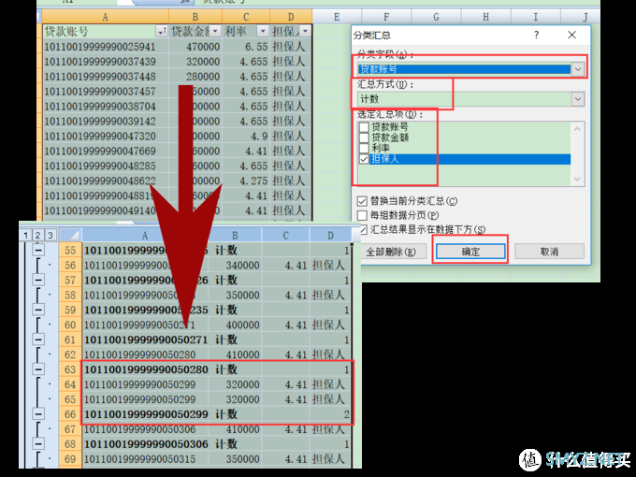Open the 分类字段 dropdown
This screenshot has height=477, width=636.
pyautogui.click(x=578, y=69)
